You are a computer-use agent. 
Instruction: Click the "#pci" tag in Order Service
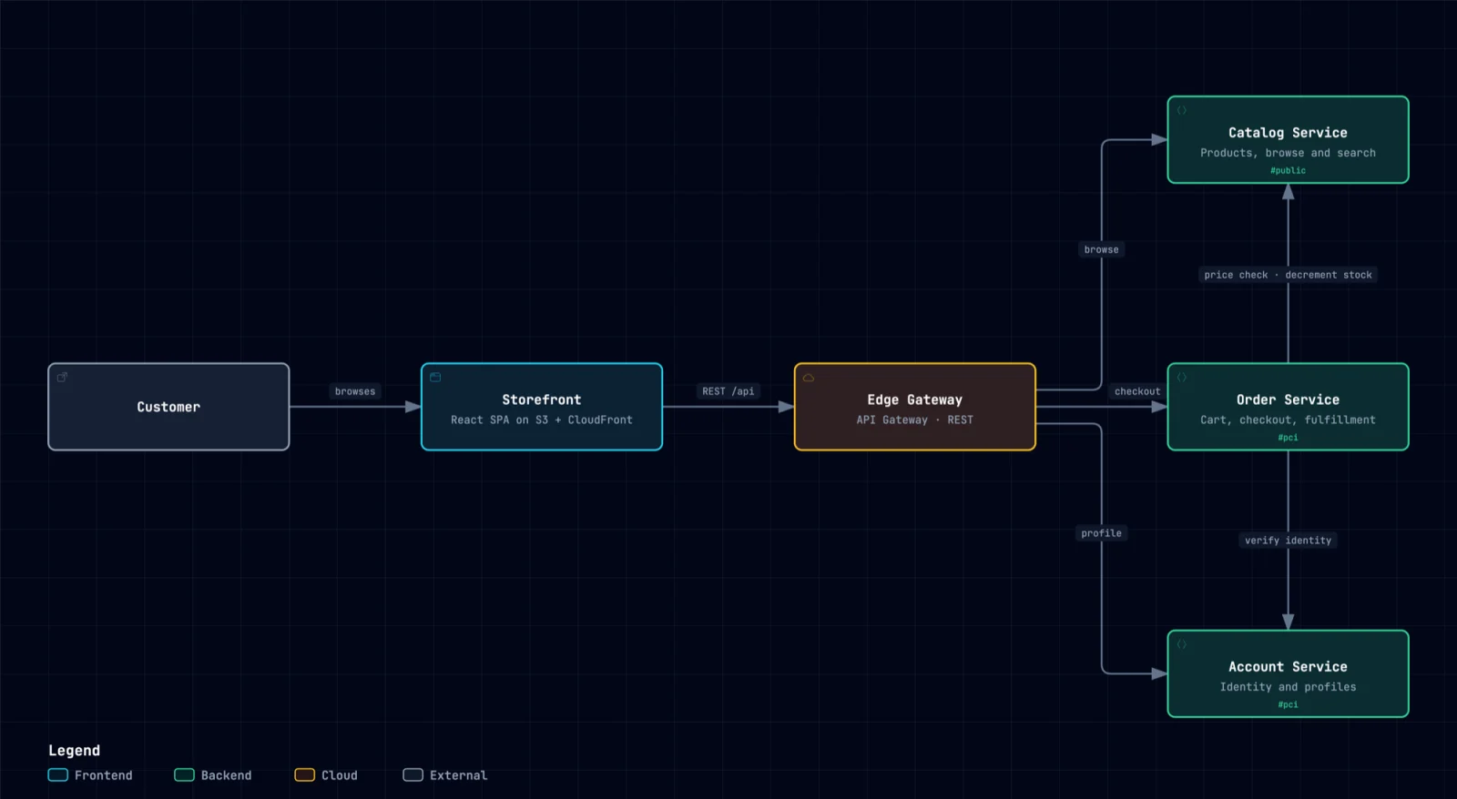(x=1289, y=438)
